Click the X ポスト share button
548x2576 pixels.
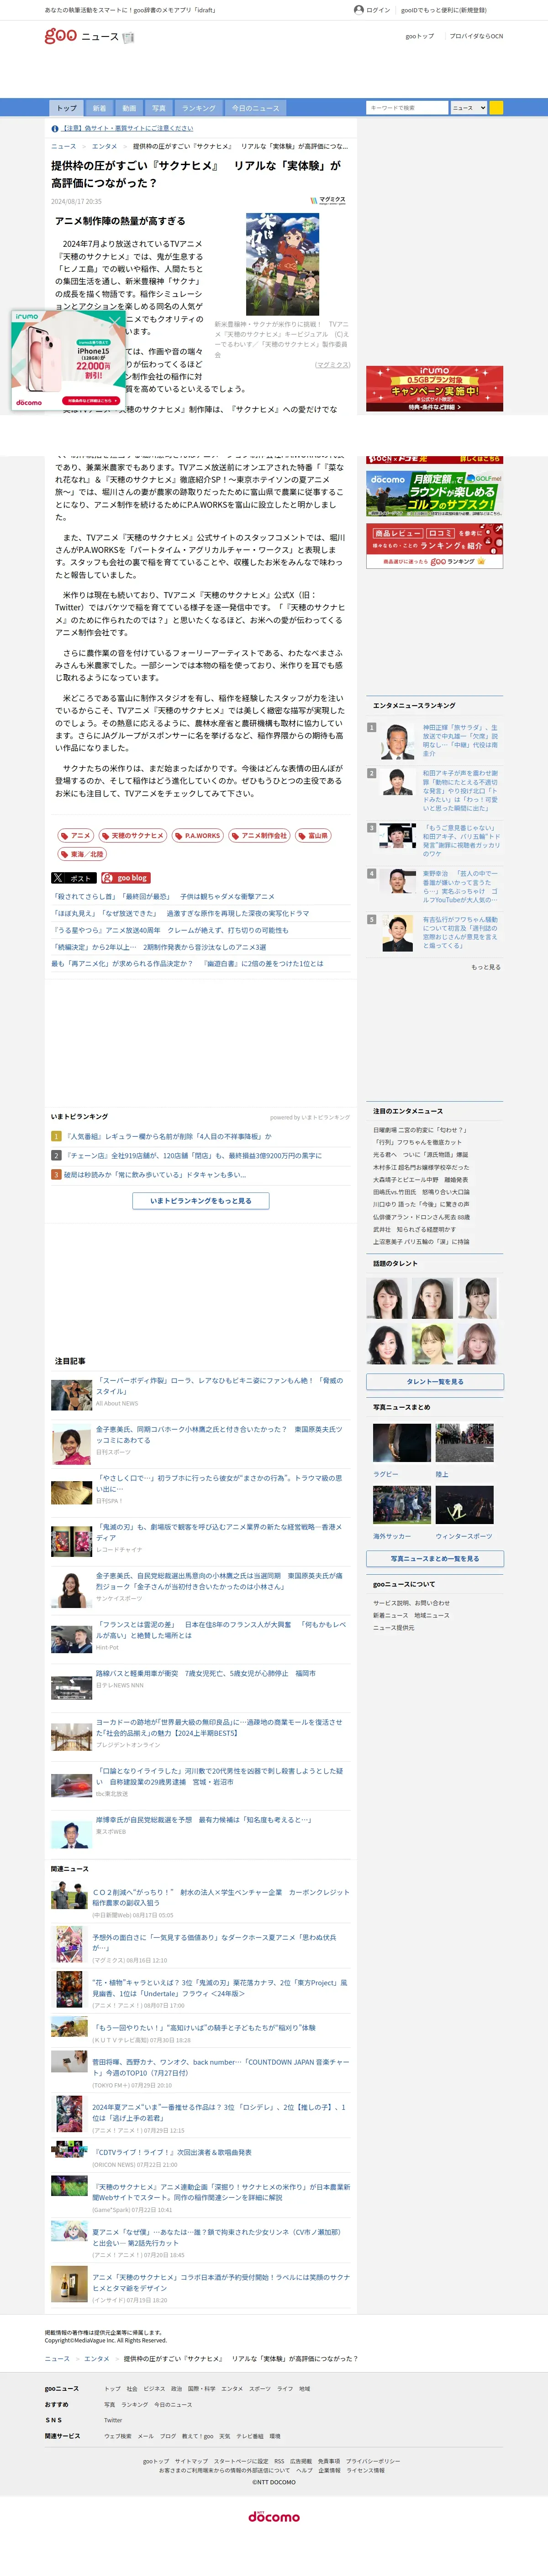73,878
